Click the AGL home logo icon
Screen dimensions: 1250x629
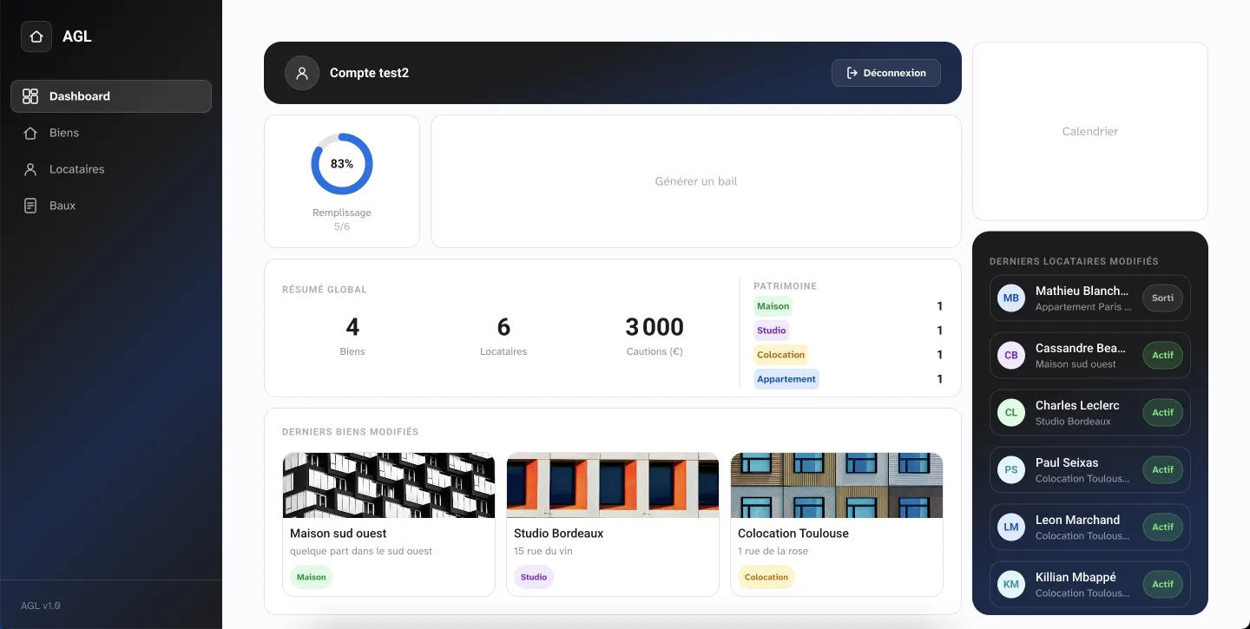click(x=36, y=36)
